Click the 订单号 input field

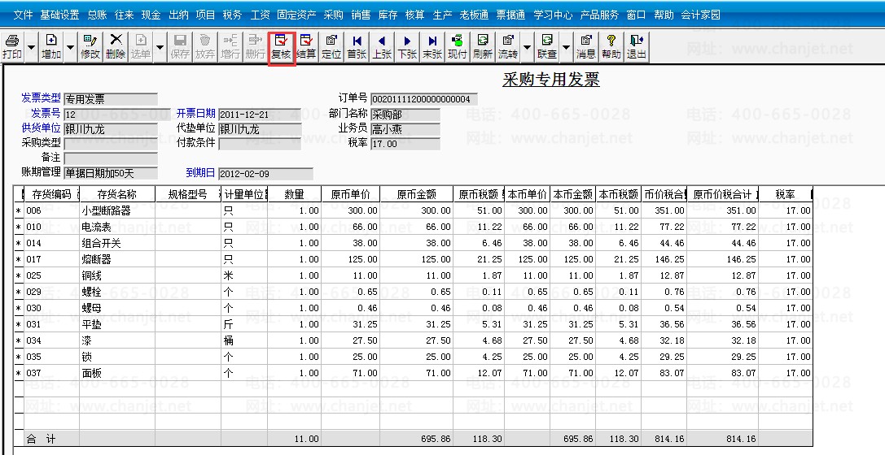click(424, 99)
